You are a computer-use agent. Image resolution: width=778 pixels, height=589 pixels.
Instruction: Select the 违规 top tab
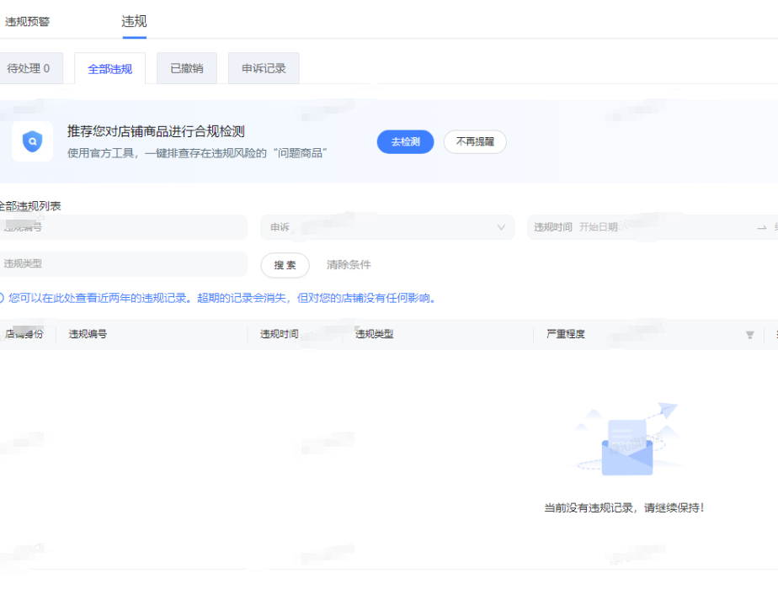134,21
